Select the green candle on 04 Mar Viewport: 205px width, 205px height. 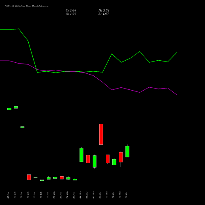[x=82, y=155]
